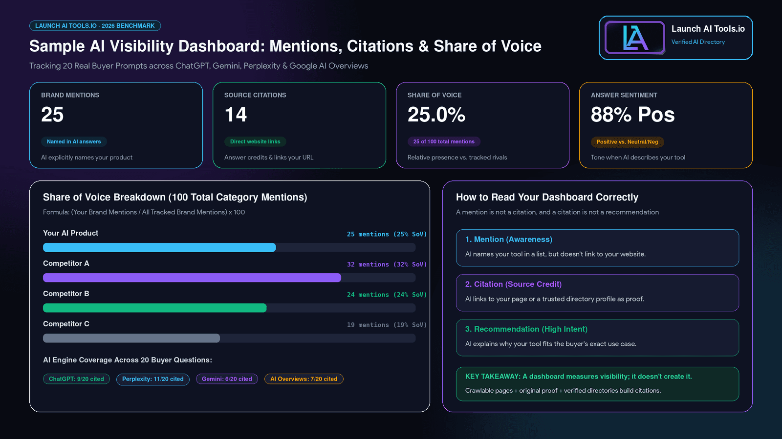Click the LAUNCH AI TOOLS.IO 2026 BENCHMARK badge
This screenshot has height=439, width=782.
(95, 26)
